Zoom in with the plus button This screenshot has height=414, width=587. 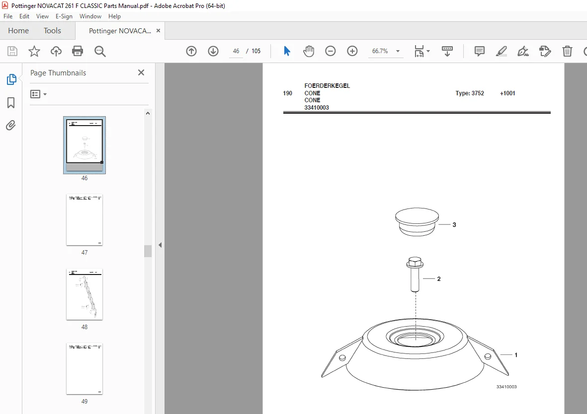(x=352, y=51)
